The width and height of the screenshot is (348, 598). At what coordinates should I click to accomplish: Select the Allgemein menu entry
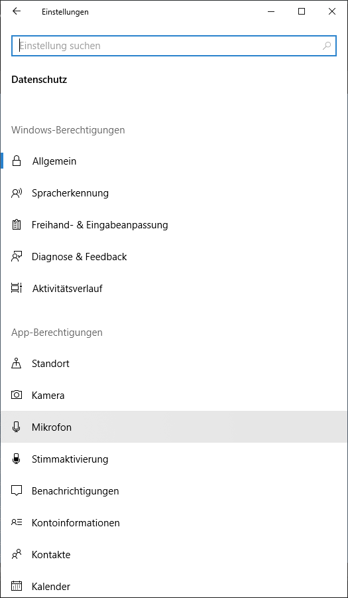point(174,161)
